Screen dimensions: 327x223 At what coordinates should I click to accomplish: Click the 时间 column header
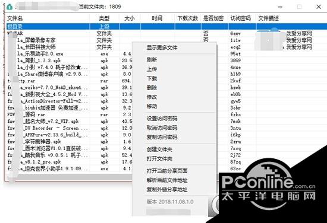point(157,18)
